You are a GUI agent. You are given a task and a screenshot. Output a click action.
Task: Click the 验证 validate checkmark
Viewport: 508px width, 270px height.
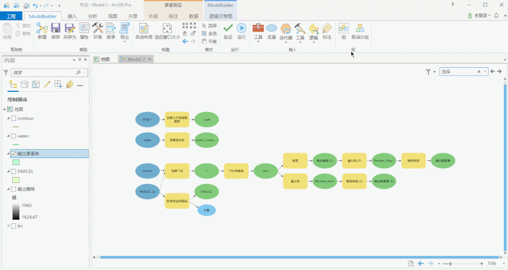(228, 31)
